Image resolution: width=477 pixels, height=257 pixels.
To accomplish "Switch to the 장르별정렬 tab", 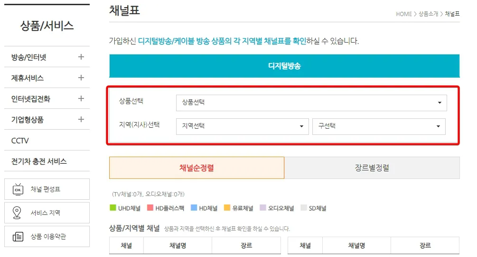I will coord(372,168).
